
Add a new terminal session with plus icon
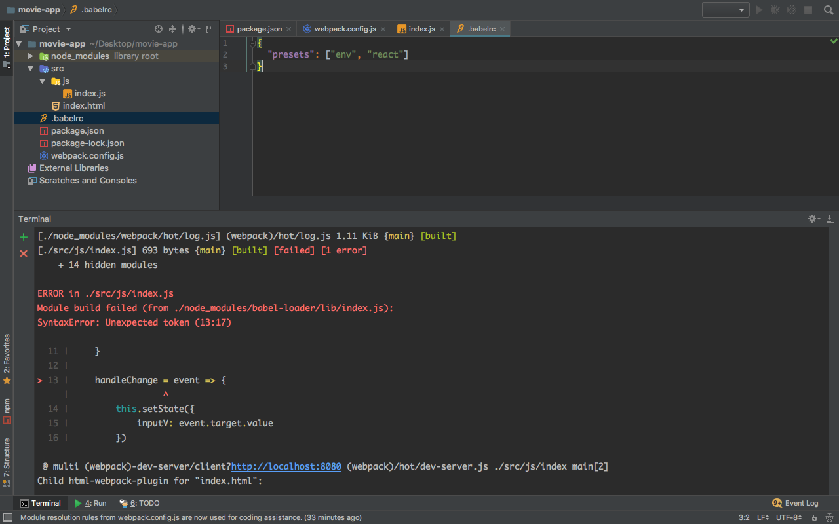24,237
